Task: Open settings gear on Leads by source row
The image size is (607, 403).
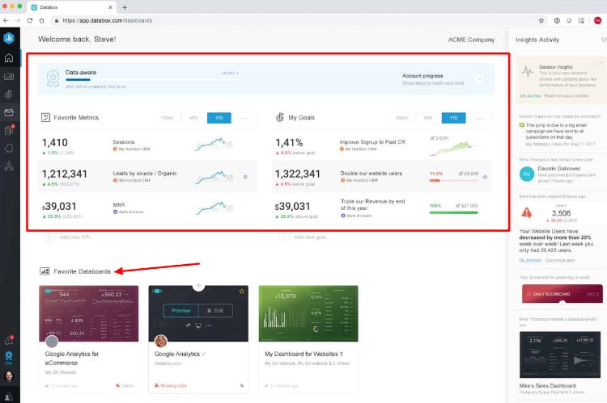Action: point(245,177)
